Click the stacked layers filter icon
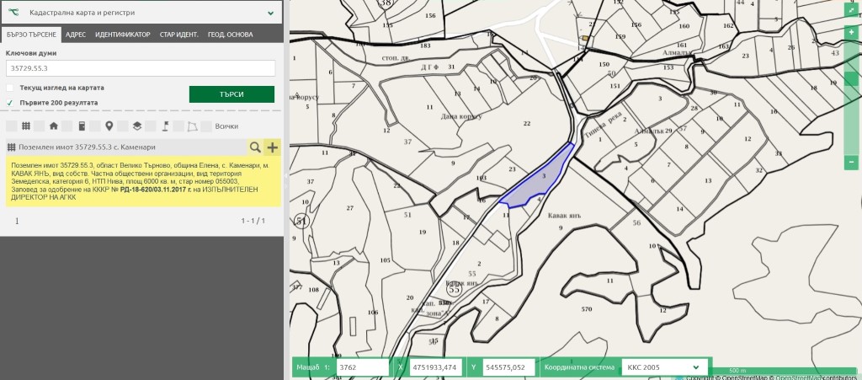The image size is (862, 380). (x=136, y=126)
